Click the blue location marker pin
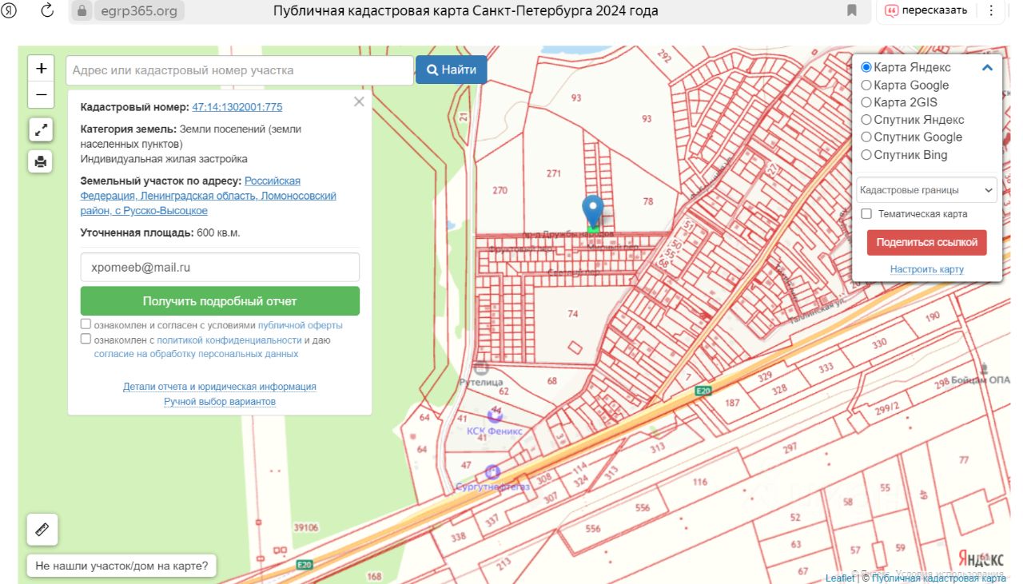Screen dimensions: 1023x584 click(x=592, y=212)
